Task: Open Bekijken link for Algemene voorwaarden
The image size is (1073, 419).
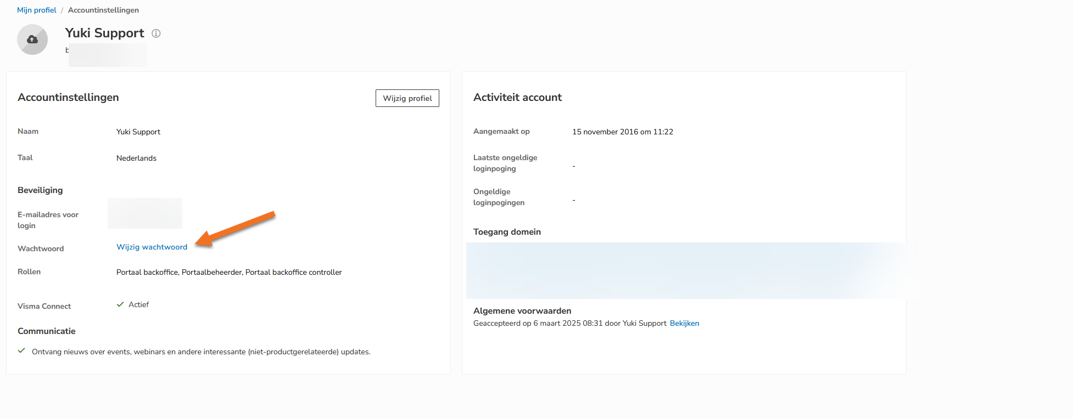Action: coord(684,323)
